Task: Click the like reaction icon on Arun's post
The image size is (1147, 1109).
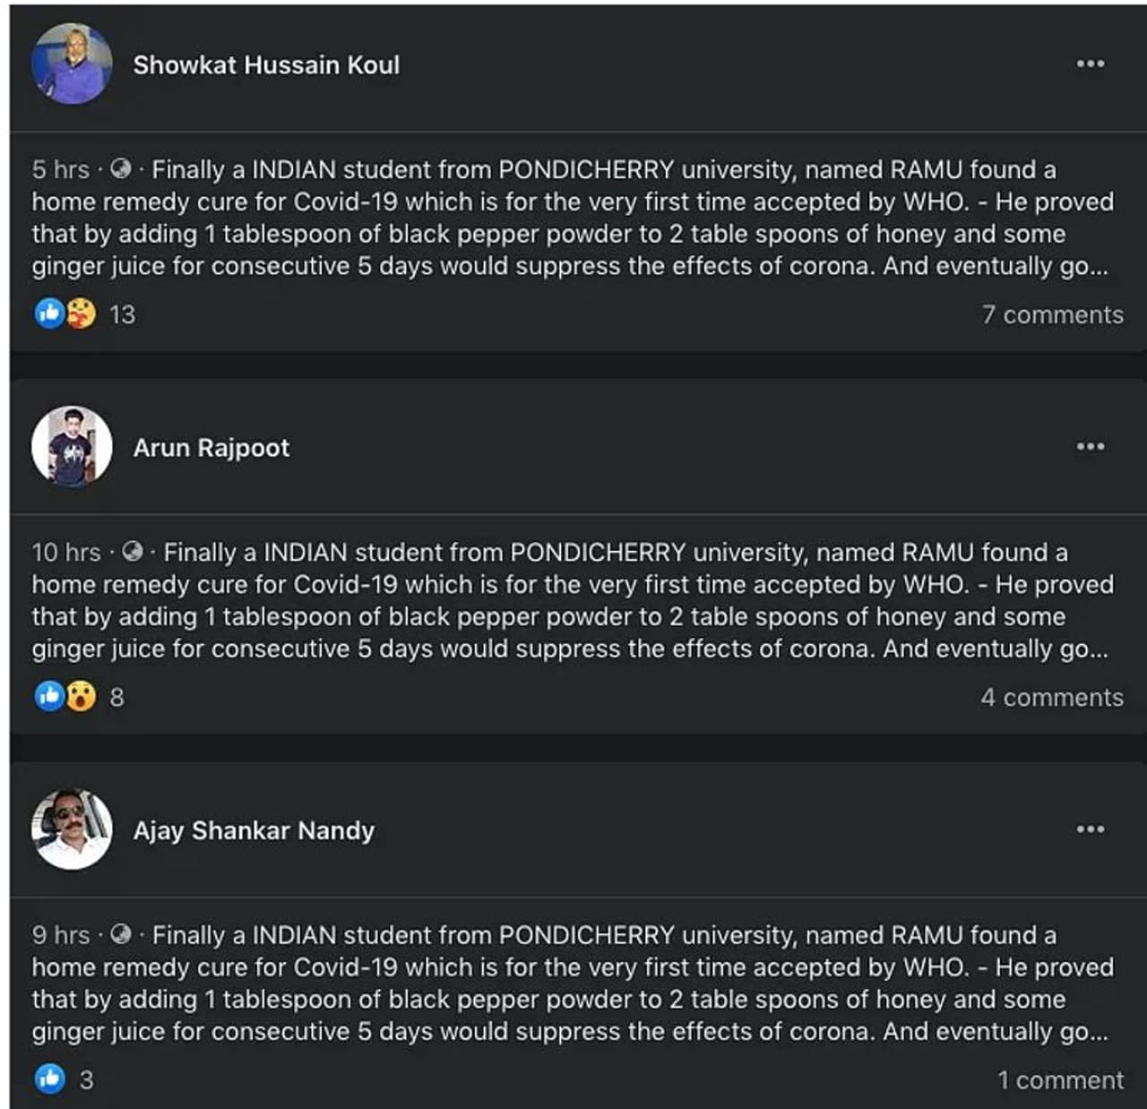Action: pos(49,696)
